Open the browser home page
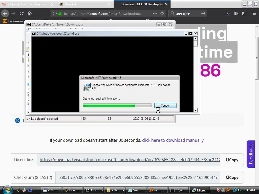The width and height of the screenshot is (259, 194). [x=30, y=14]
